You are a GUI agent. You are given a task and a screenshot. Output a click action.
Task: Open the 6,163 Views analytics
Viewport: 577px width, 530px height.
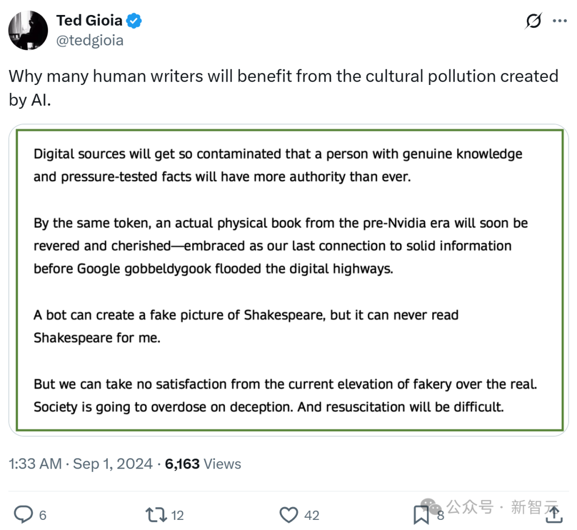(x=203, y=464)
